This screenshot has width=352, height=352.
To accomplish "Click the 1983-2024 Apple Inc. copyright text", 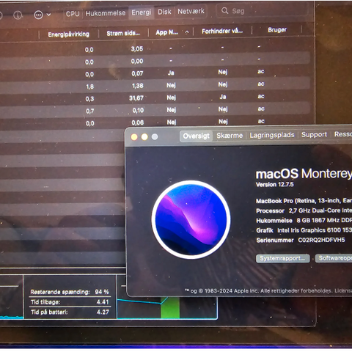I will click(268, 291).
